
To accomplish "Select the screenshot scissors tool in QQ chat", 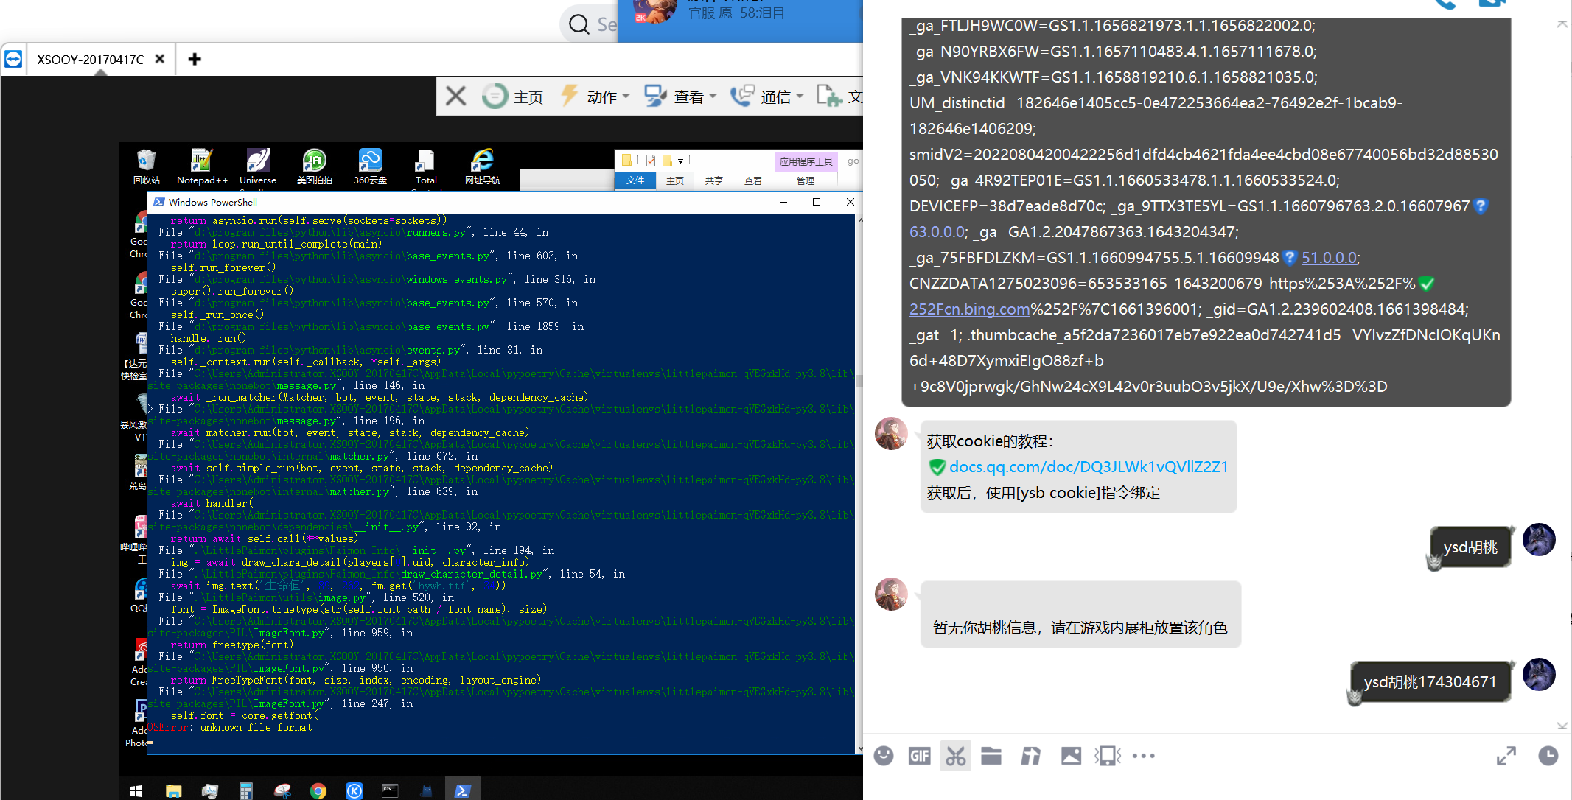I will [955, 755].
